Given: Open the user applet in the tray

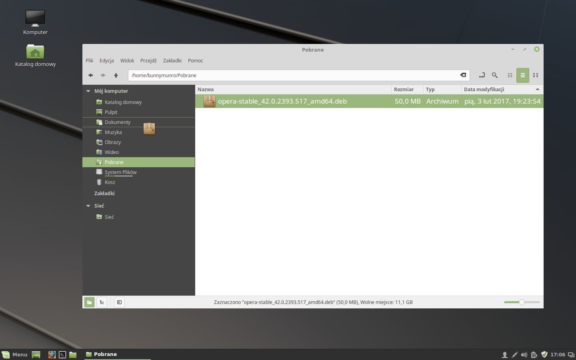Looking at the screenshot, I should click(505, 355).
